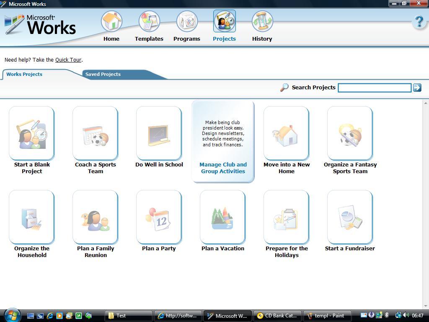Open the Programs section icon
The width and height of the screenshot is (429, 322).
[x=187, y=21]
